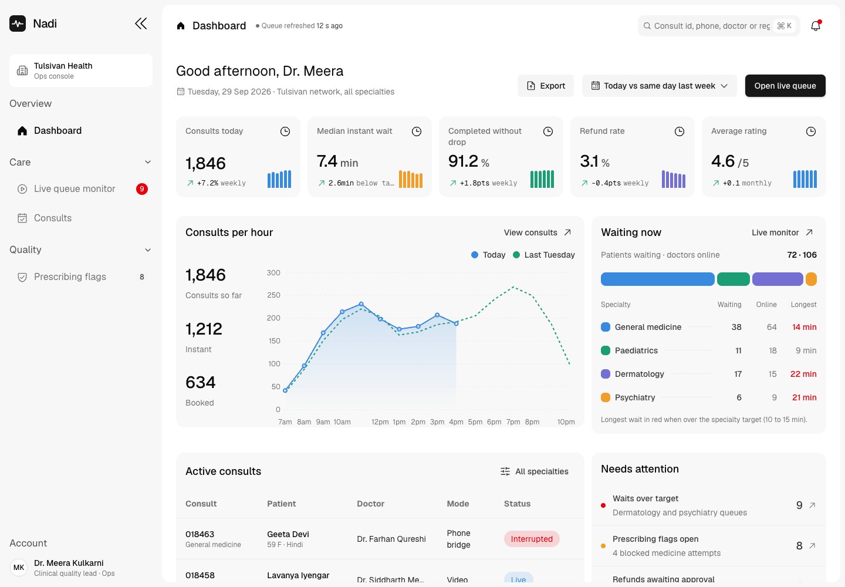Click the MK avatar in Account

coord(19,568)
